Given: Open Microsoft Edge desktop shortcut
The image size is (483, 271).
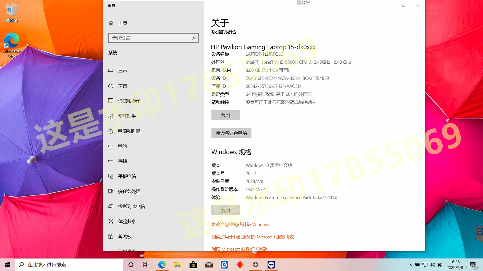Looking at the screenshot, I should [12, 45].
